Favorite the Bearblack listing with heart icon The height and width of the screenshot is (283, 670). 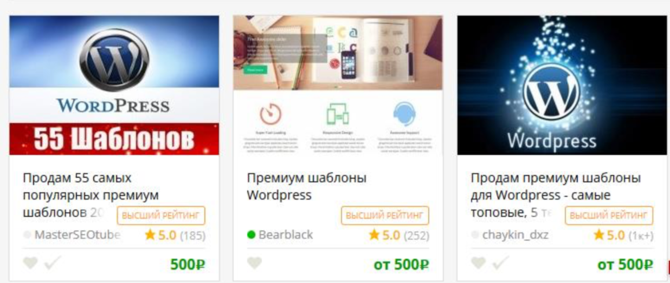point(254,263)
